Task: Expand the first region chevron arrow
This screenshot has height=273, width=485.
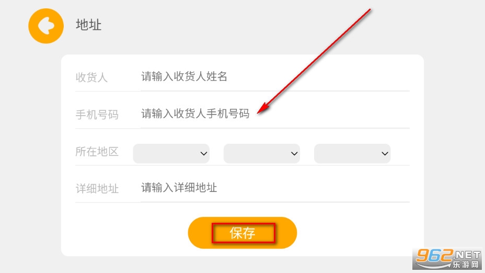Action: [x=203, y=153]
